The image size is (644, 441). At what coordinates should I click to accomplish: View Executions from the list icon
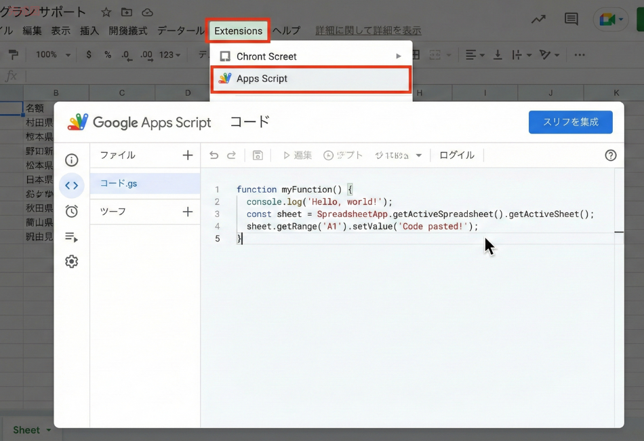(x=73, y=236)
